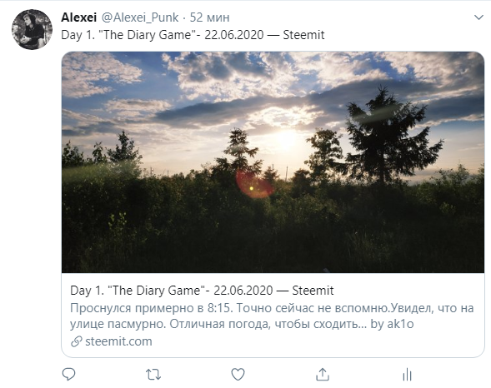Click the tall spruce tree in the photo
This screenshot has height=388, width=491.
coord(385,137)
